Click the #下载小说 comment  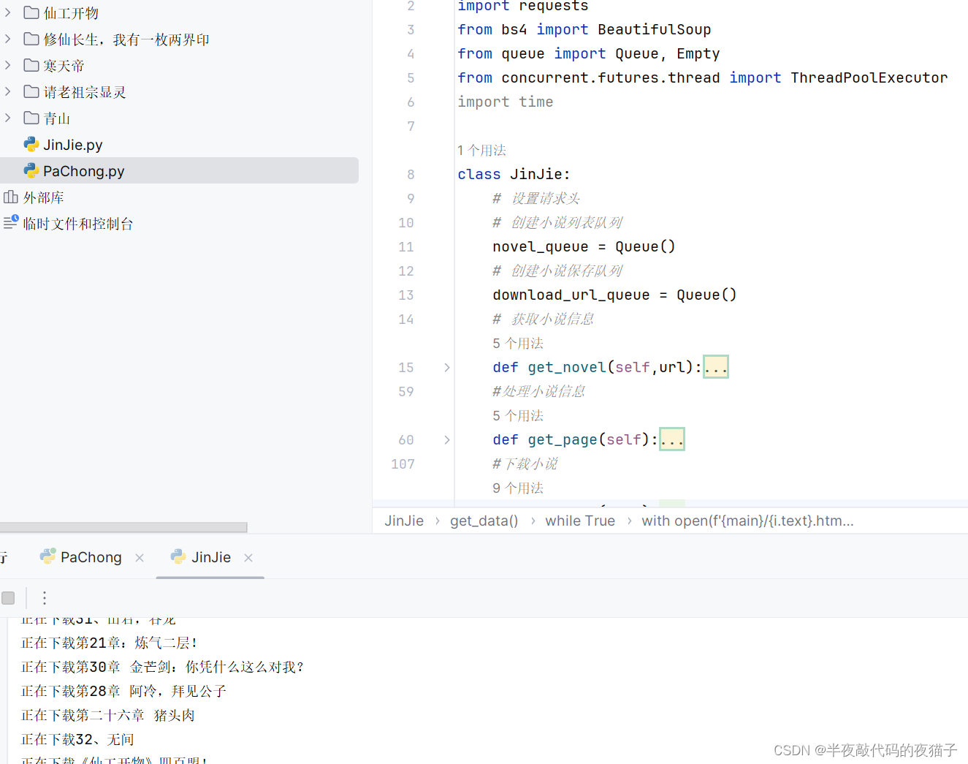[x=525, y=464]
